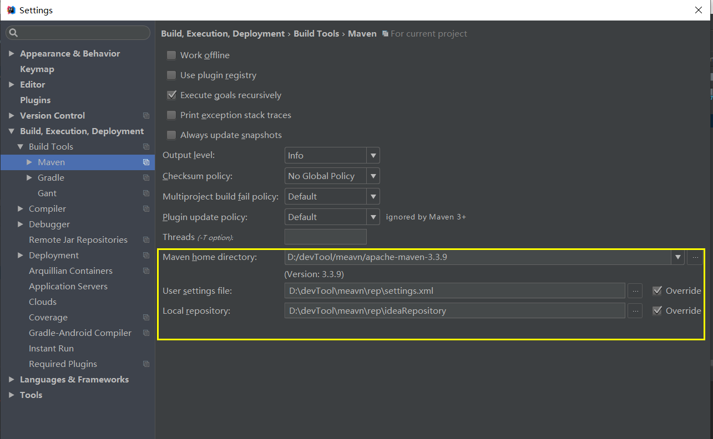The width and height of the screenshot is (713, 439).
Task: Expand the Version Control section
Action: [x=12, y=116]
